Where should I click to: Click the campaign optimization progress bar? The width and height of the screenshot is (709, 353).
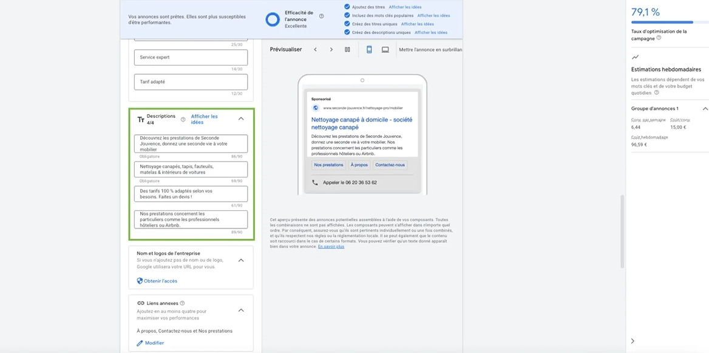coord(670,22)
